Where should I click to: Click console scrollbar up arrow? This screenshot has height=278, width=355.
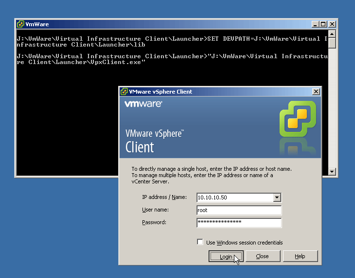click(x=332, y=34)
